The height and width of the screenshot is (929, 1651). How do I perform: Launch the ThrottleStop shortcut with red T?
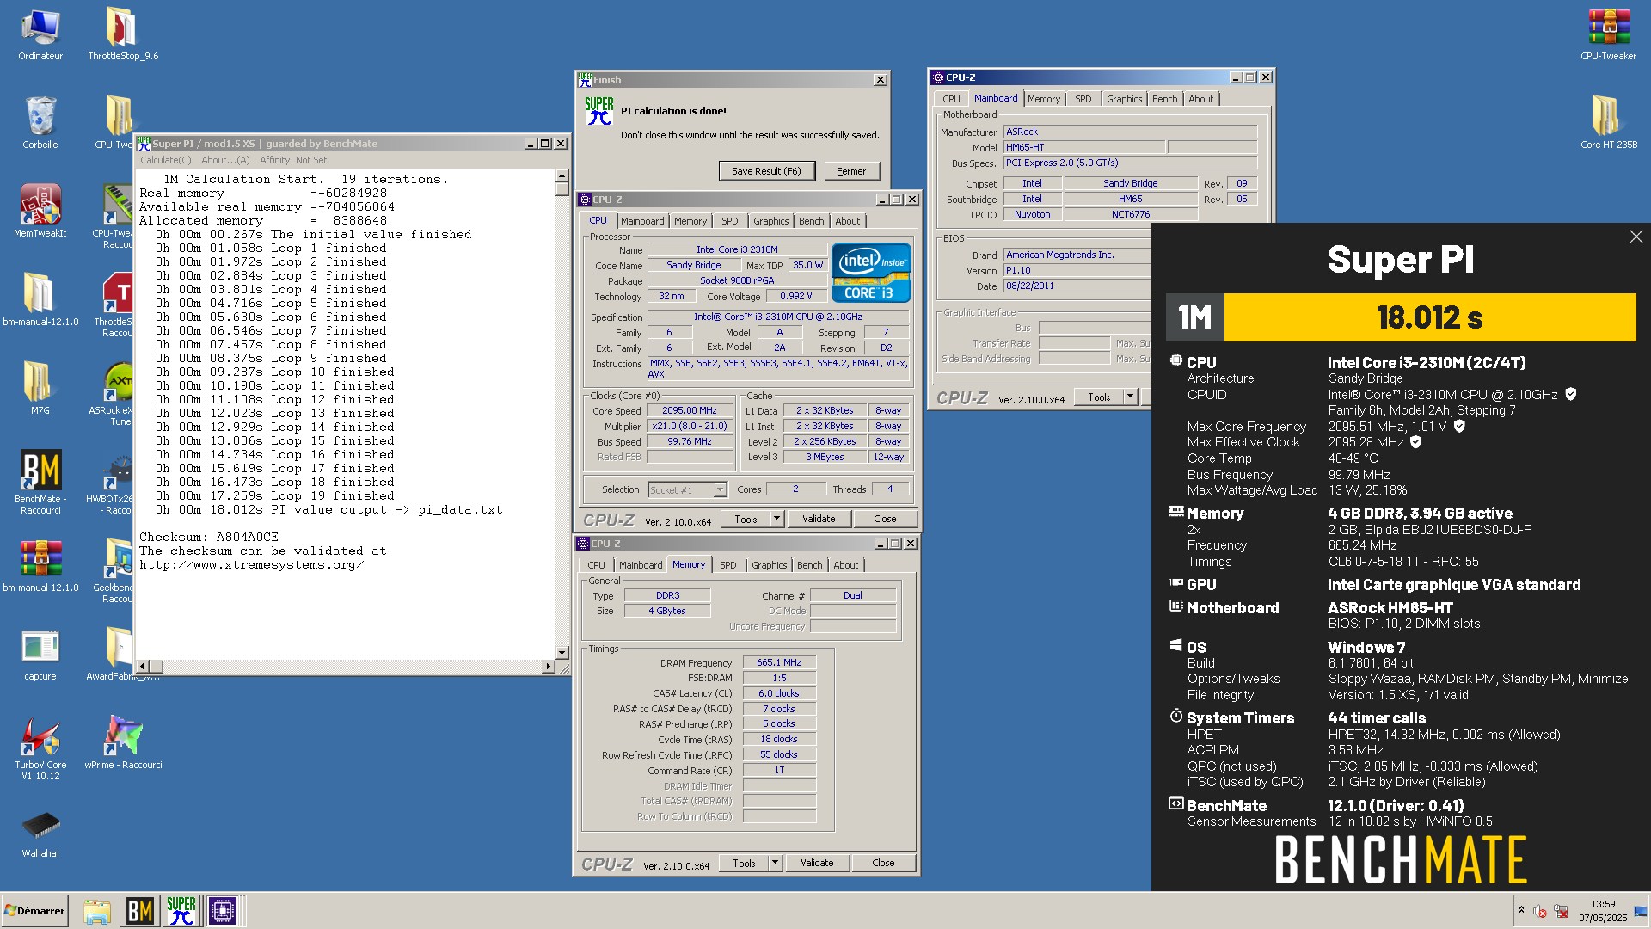[x=120, y=305]
